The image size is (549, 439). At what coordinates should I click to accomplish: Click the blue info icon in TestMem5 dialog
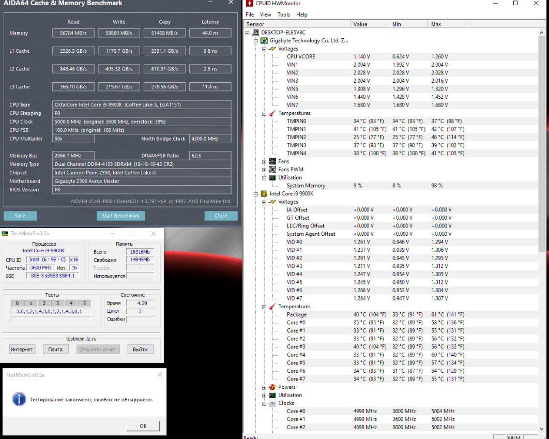pyautogui.click(x=19, y=399)
